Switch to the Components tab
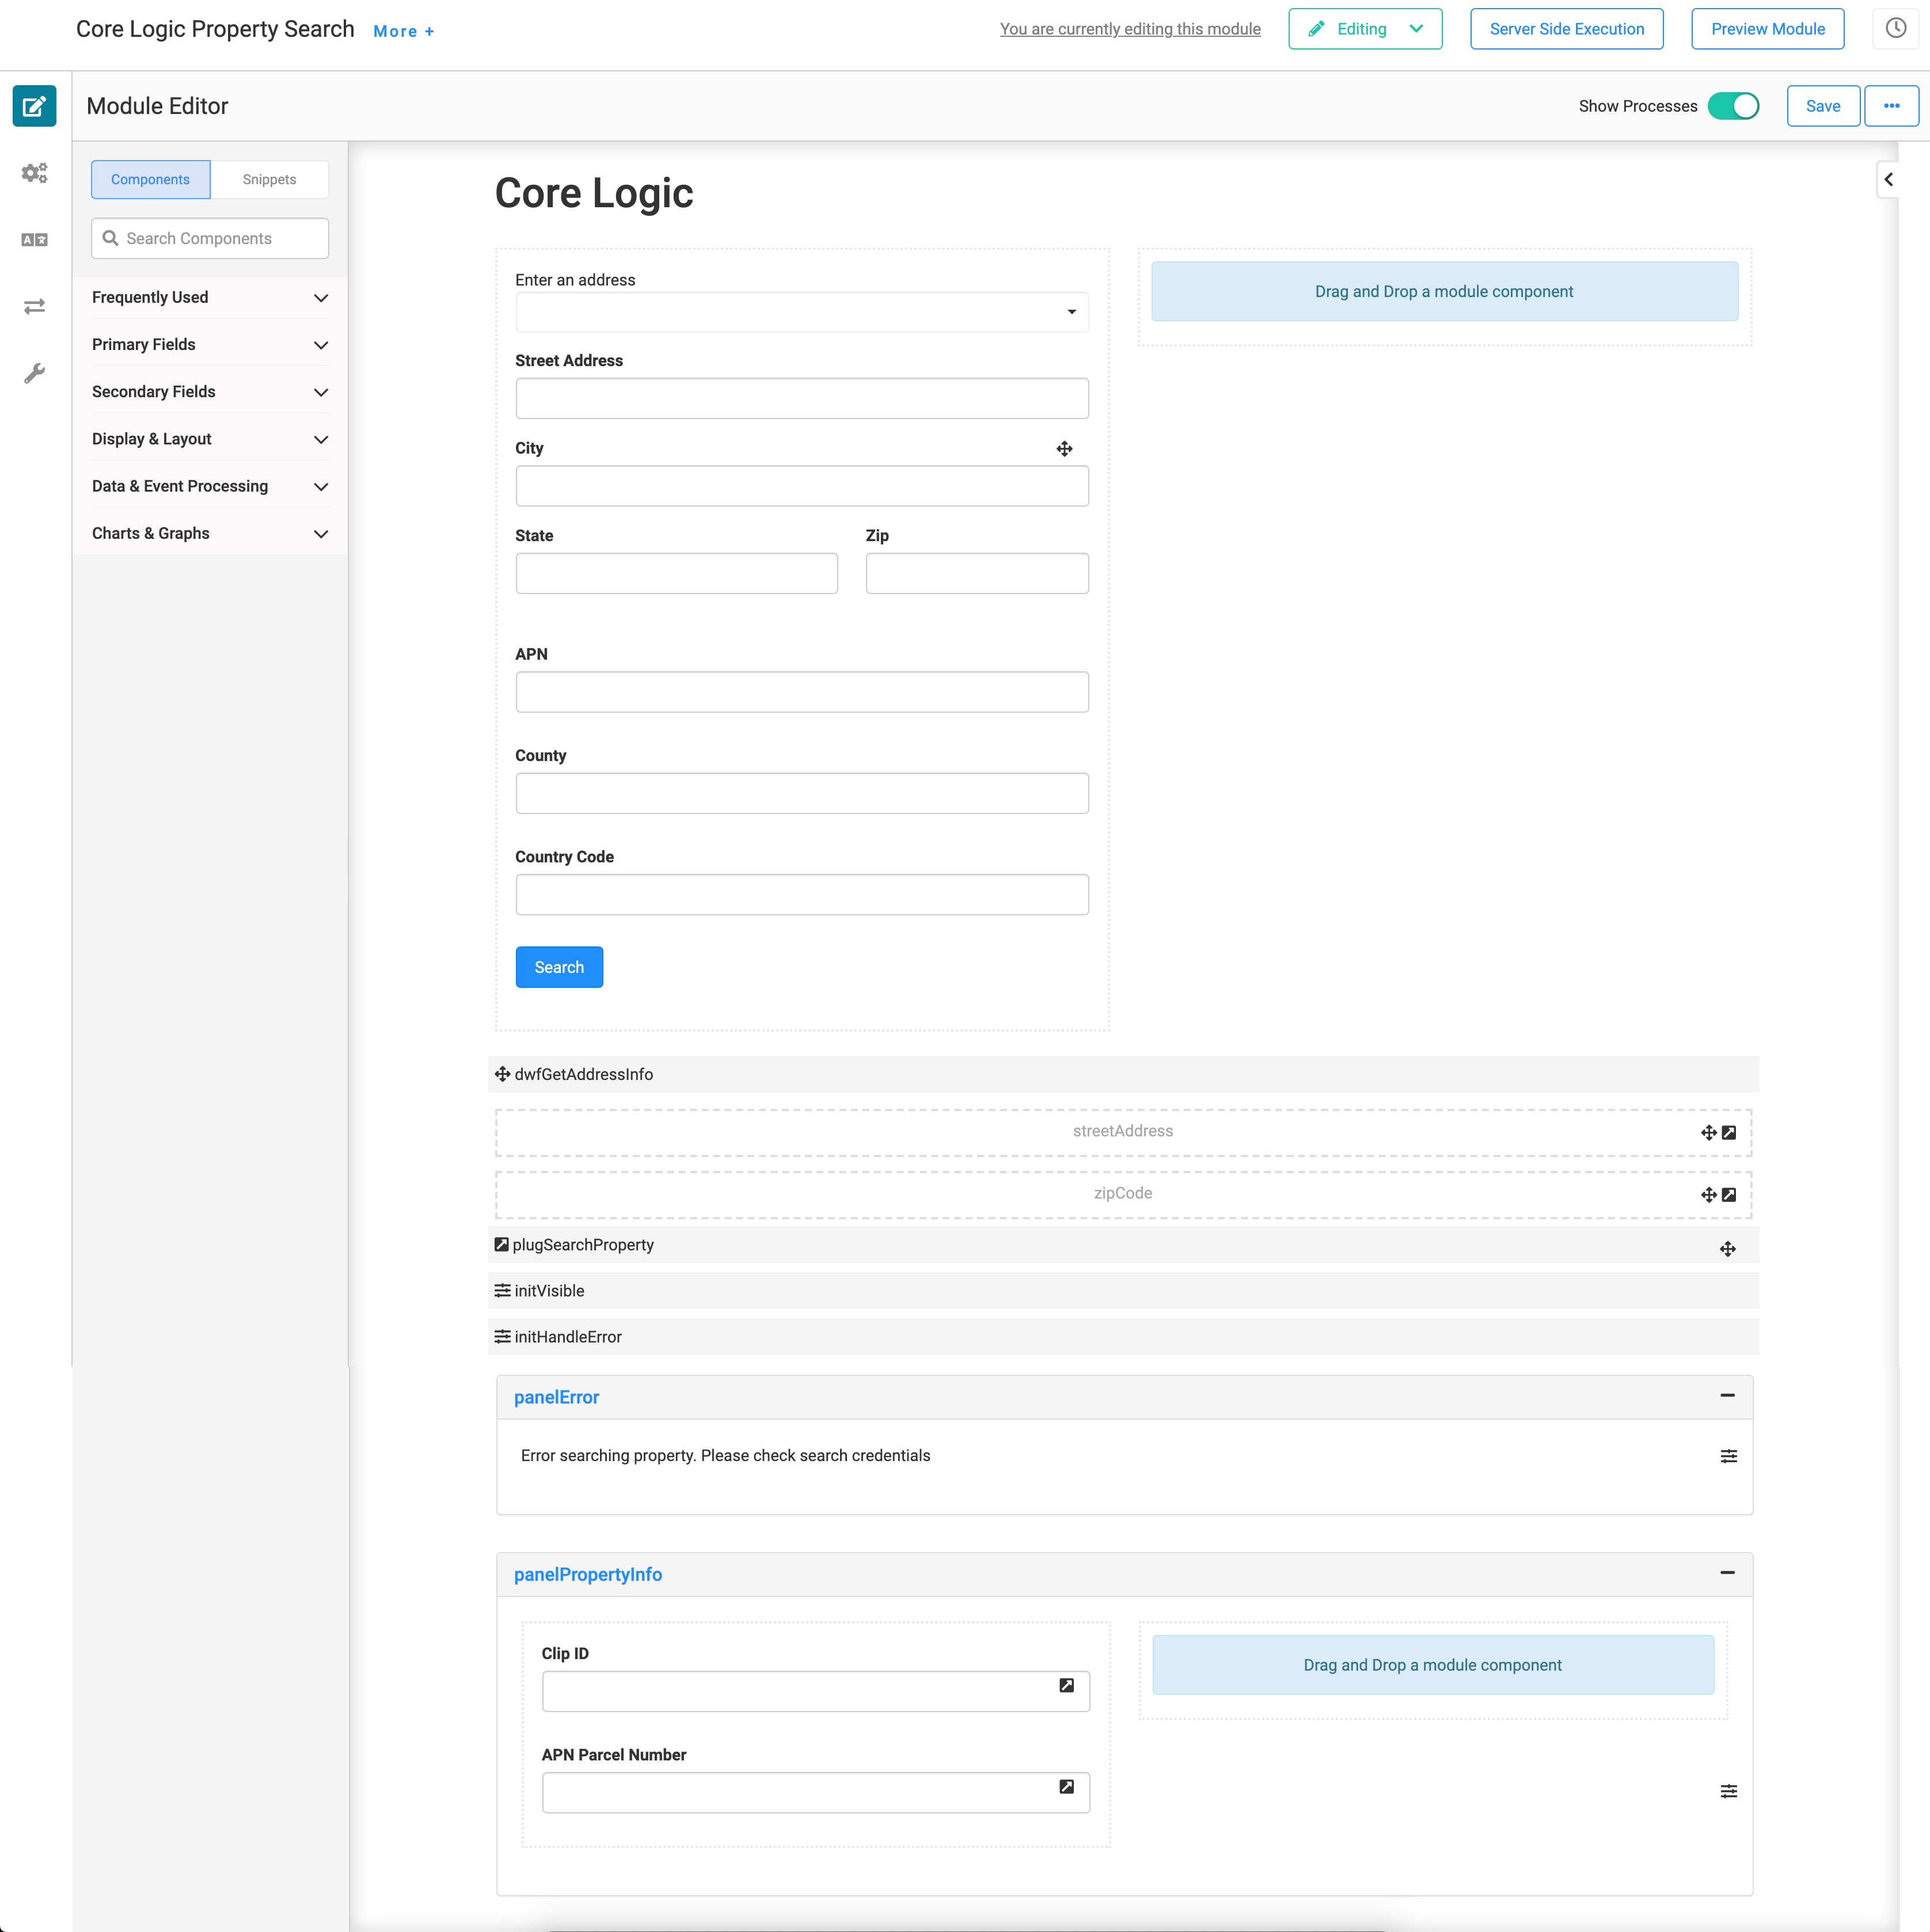The width and height of the screenshot is (1930, 1932). pyautogui.click(x=150, y=180)
